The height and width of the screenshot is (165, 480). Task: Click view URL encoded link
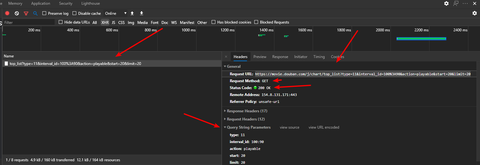[324, 127]
